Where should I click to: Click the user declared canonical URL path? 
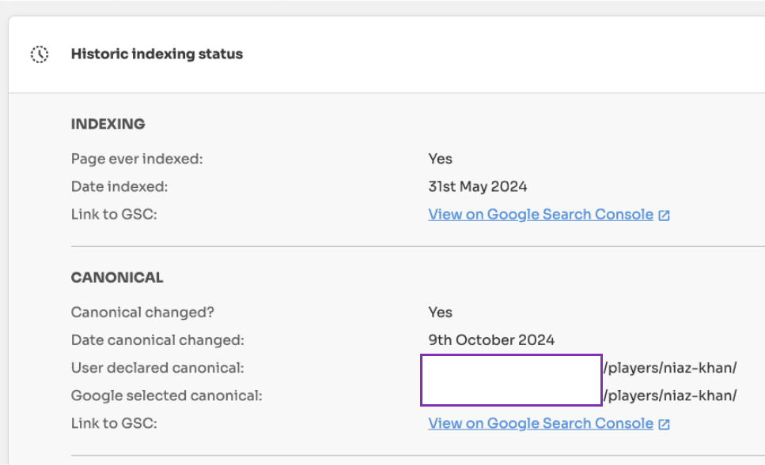click(669, 368)
